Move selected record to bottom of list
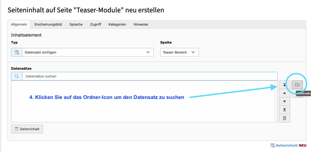 pos(285,110)
